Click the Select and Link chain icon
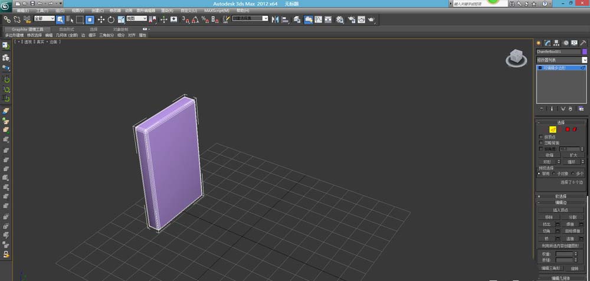This screenshot has width=590, height=281. click(x=7, y=19)
